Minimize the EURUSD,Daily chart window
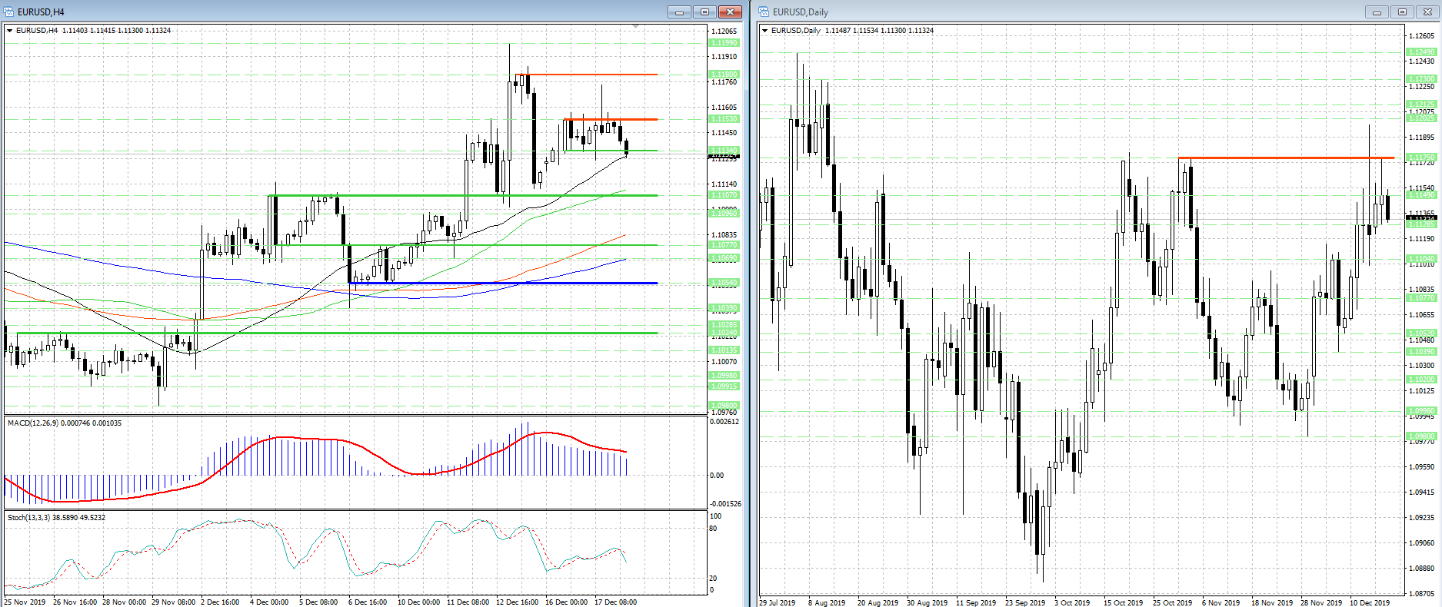Screen dimensions: 1442x607 [1377, 12]
